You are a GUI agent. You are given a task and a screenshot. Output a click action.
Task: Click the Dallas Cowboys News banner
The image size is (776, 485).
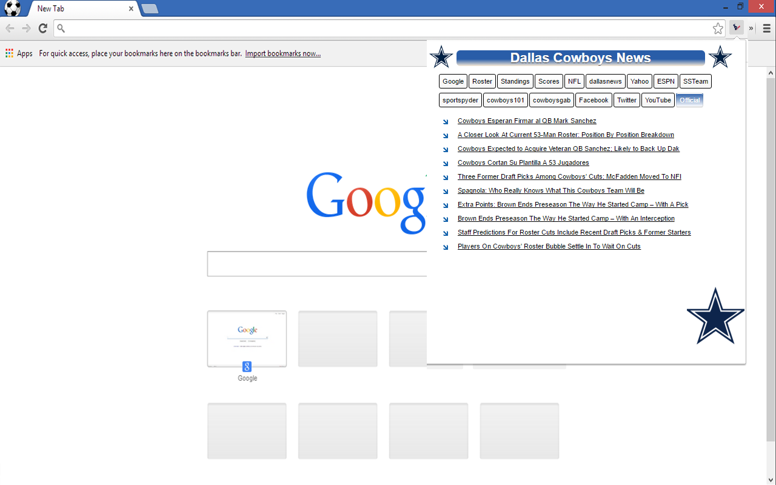pyautogui.click(x=580, y=58)
